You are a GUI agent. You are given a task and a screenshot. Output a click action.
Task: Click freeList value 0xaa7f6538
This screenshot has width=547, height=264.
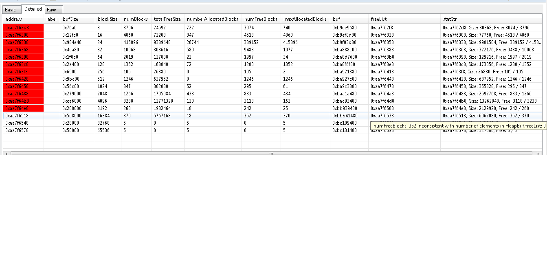coord(382,116)
